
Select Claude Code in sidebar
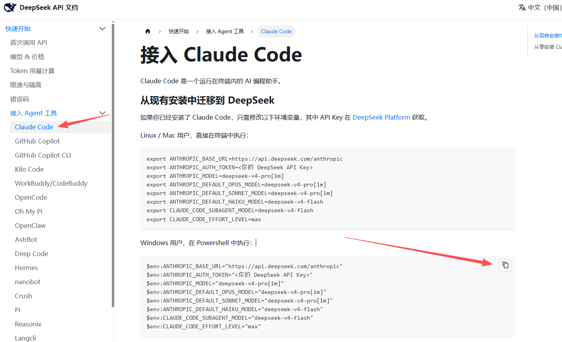pos(61,127)
